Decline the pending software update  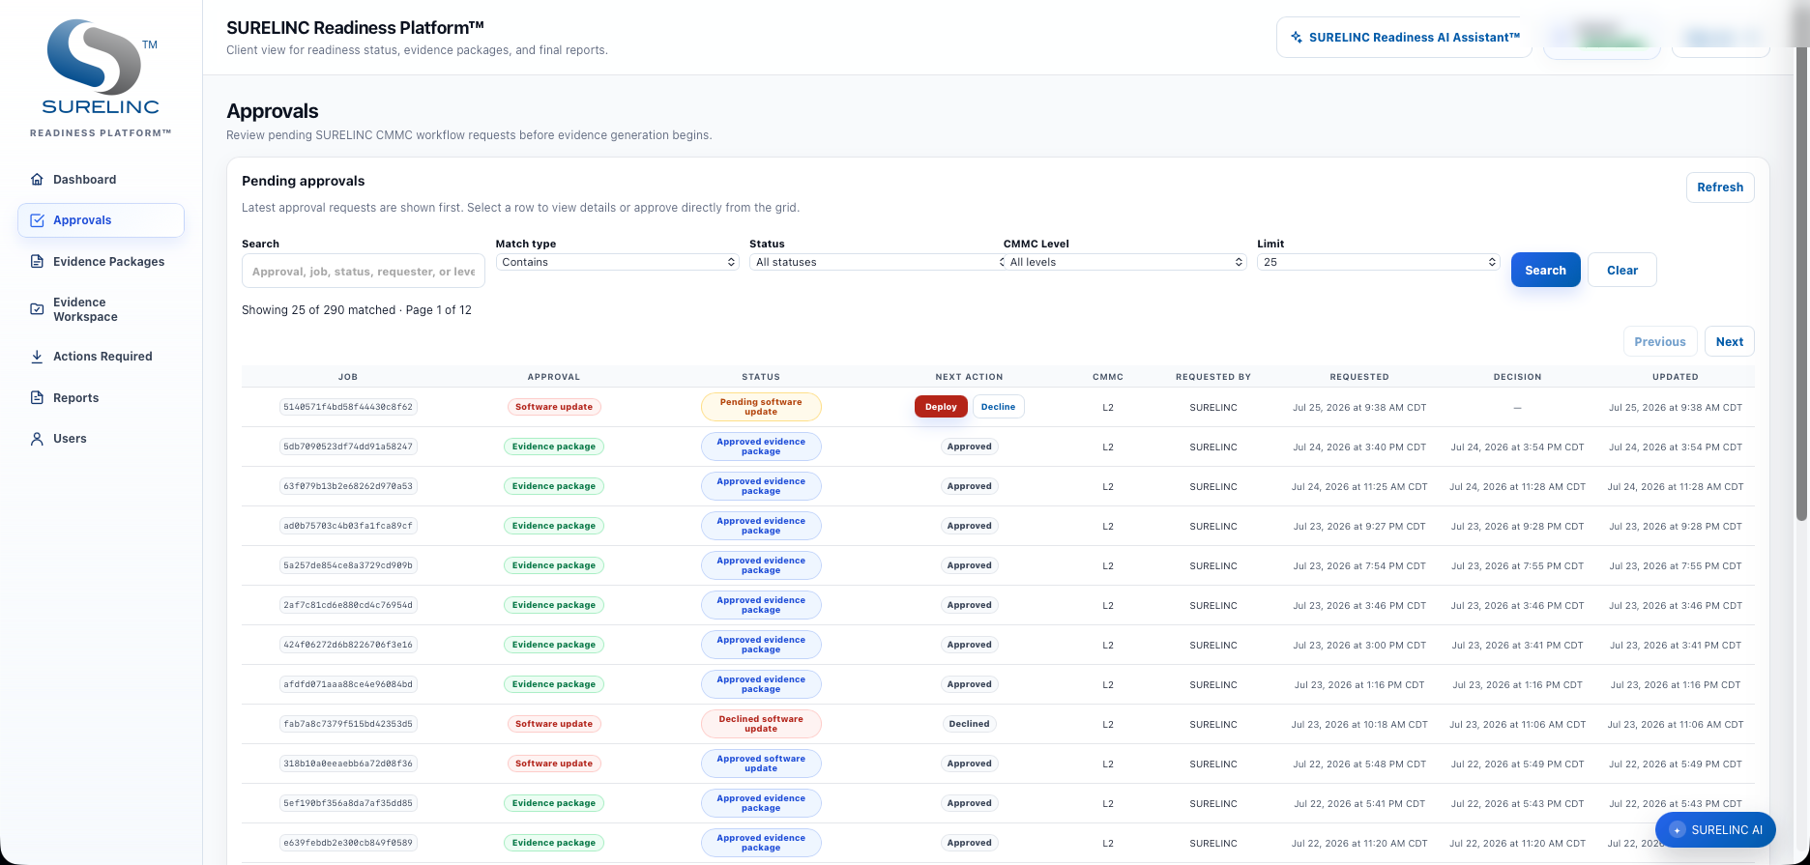[x=998, y=407]
